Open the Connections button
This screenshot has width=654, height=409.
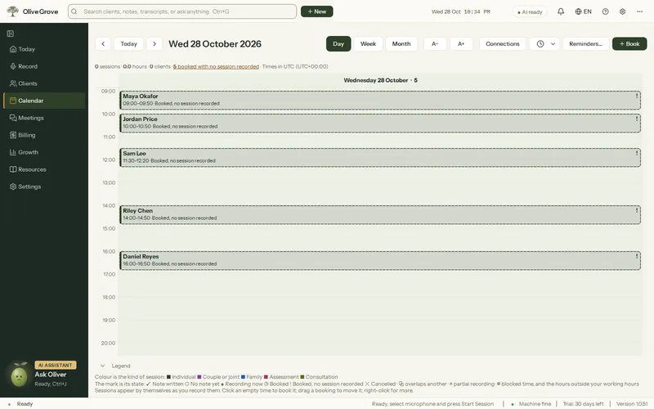pos(503,44)
